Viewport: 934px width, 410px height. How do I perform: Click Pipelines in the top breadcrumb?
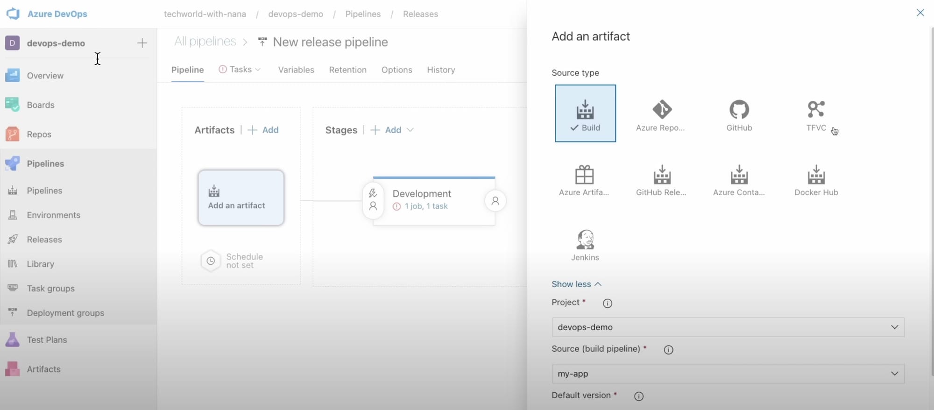pos(363,14)
